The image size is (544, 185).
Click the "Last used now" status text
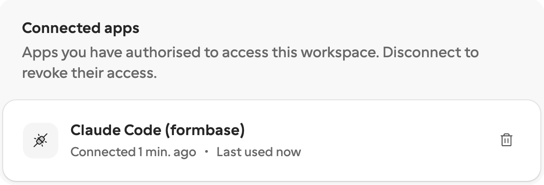[259, 152]
